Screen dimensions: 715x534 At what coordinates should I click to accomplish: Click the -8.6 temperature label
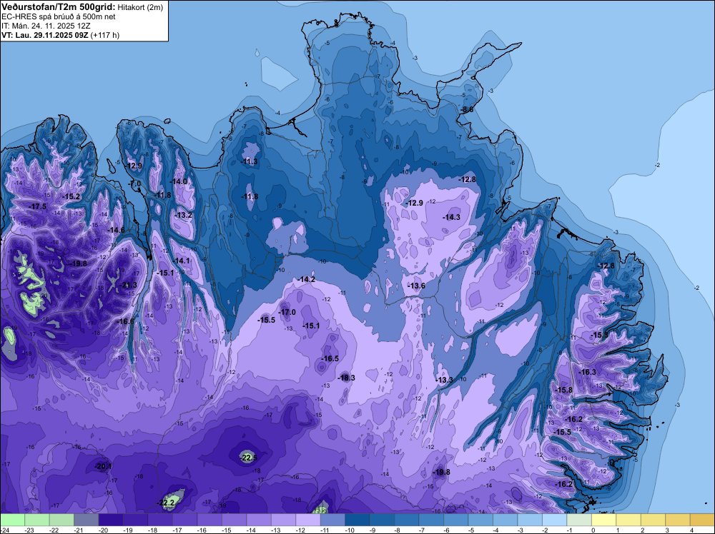466,109
